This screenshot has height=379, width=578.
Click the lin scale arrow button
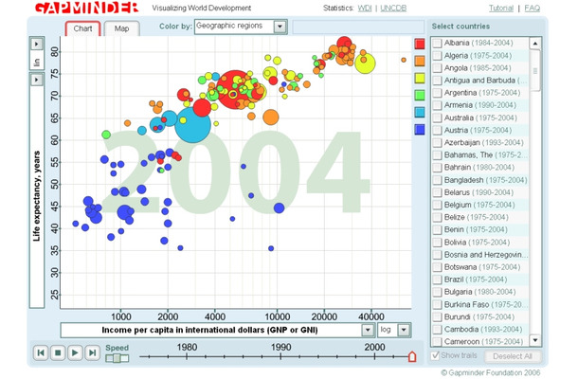(x=37, y=45)
